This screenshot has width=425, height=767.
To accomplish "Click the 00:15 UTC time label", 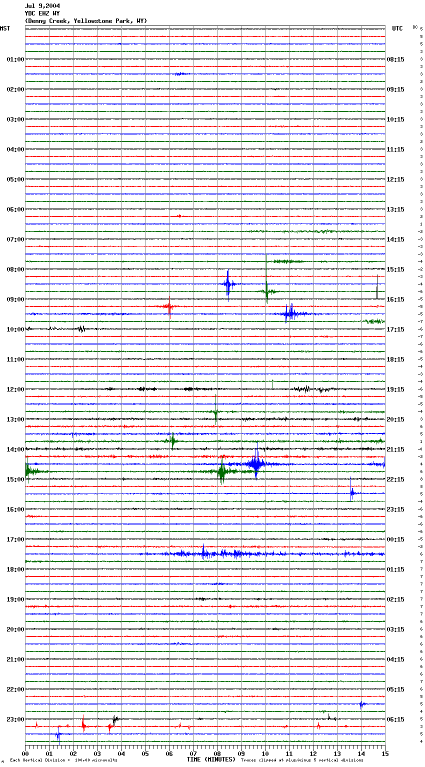I will click(395, 539).
